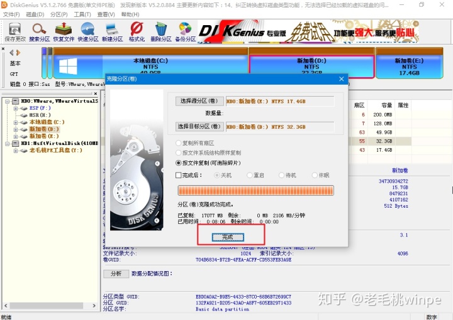
Task: Expand the 老毛桃PE工具盘 (Y:) node
Action: point(16,151)
